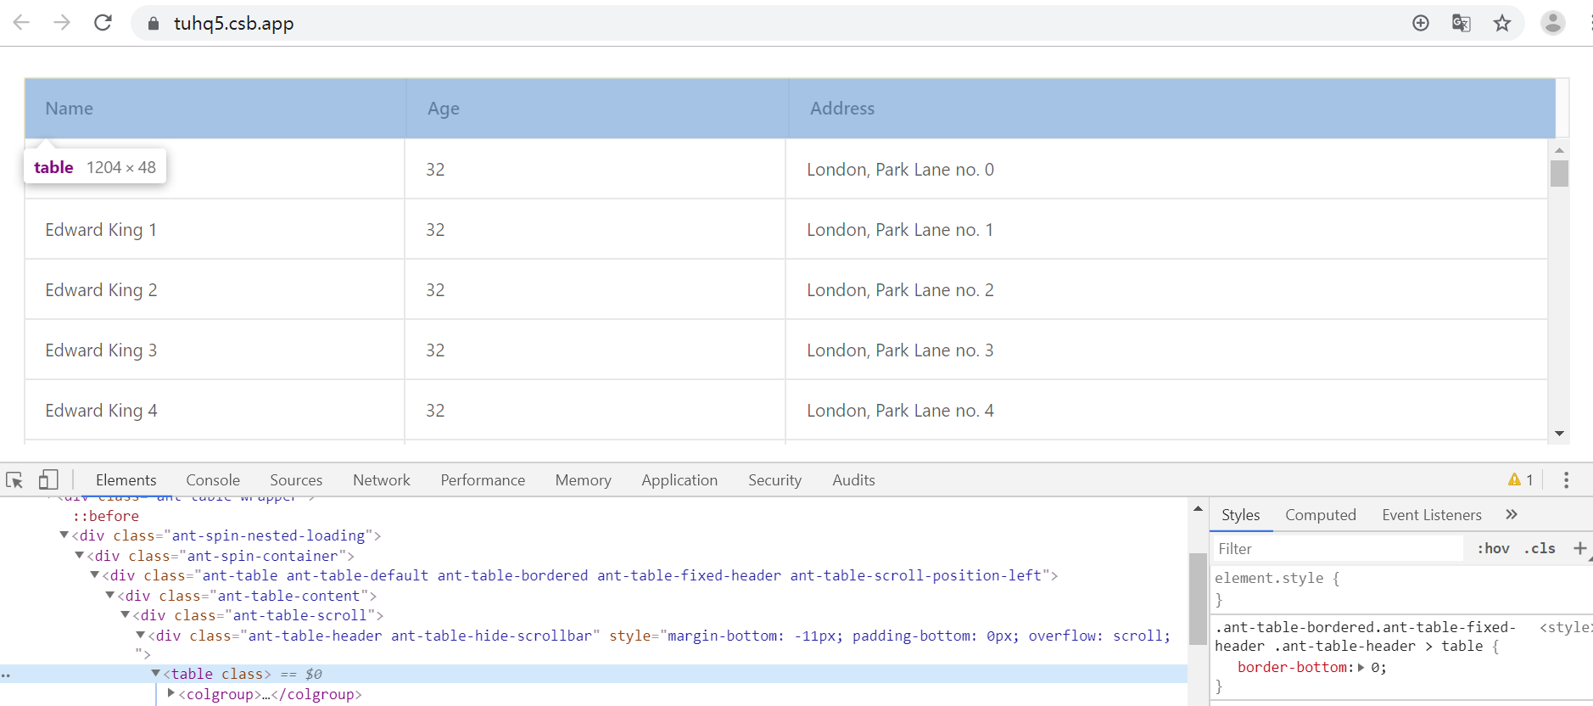Viewport: 1593px width, 706px height.
Task: Switch to the Computed styles tab
Action: pos(1320,515)
